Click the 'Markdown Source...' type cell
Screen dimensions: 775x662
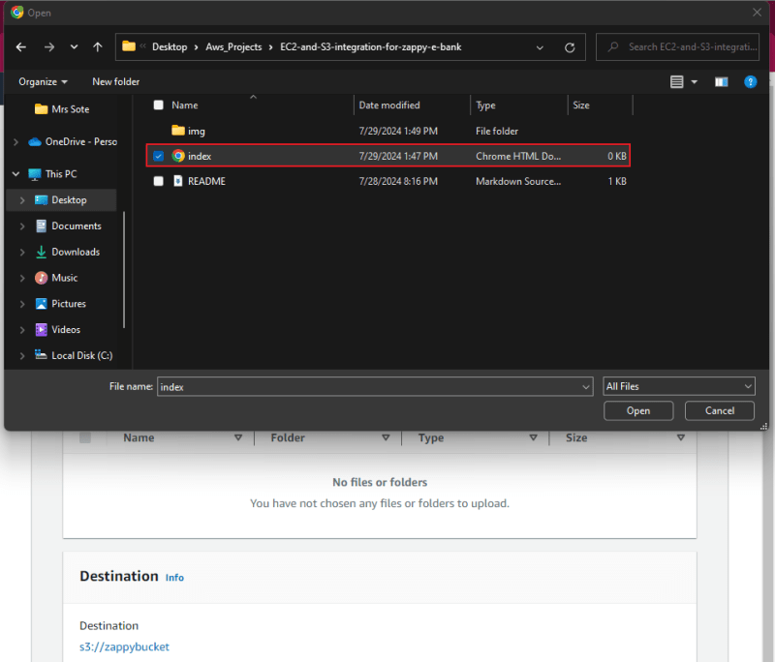tap(518, 181)
